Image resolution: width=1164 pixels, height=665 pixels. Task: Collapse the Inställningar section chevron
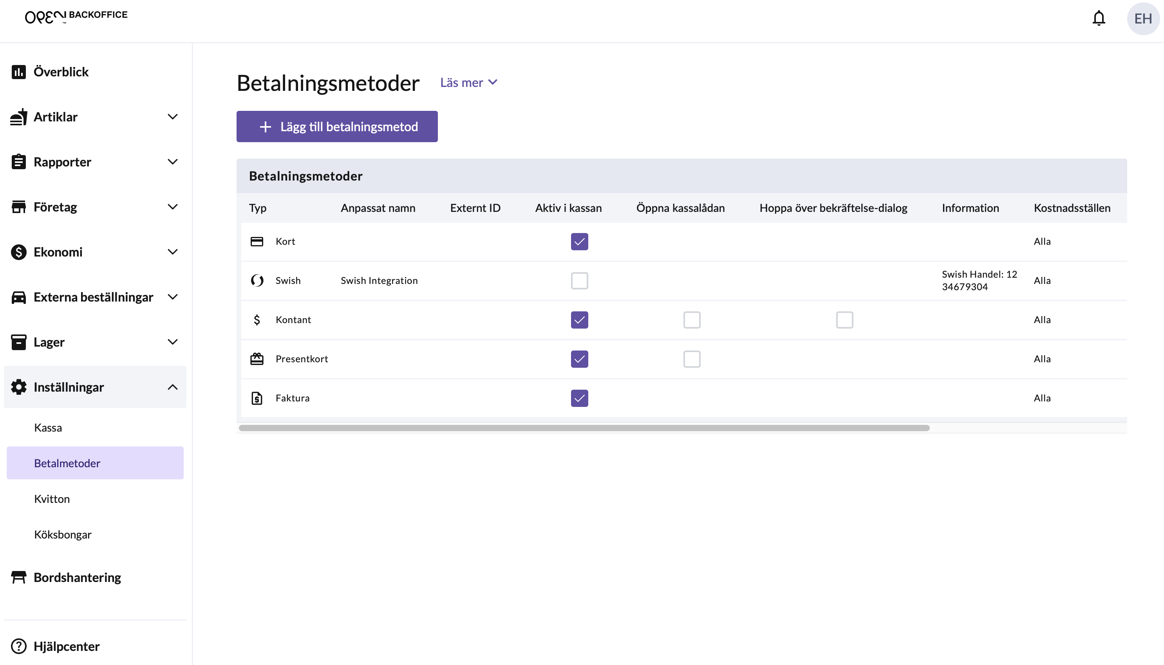click(172, 387)
